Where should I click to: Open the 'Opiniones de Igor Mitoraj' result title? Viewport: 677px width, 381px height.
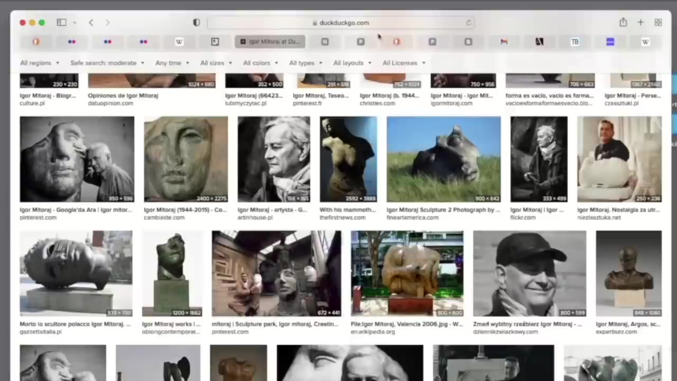coord(123,96)
